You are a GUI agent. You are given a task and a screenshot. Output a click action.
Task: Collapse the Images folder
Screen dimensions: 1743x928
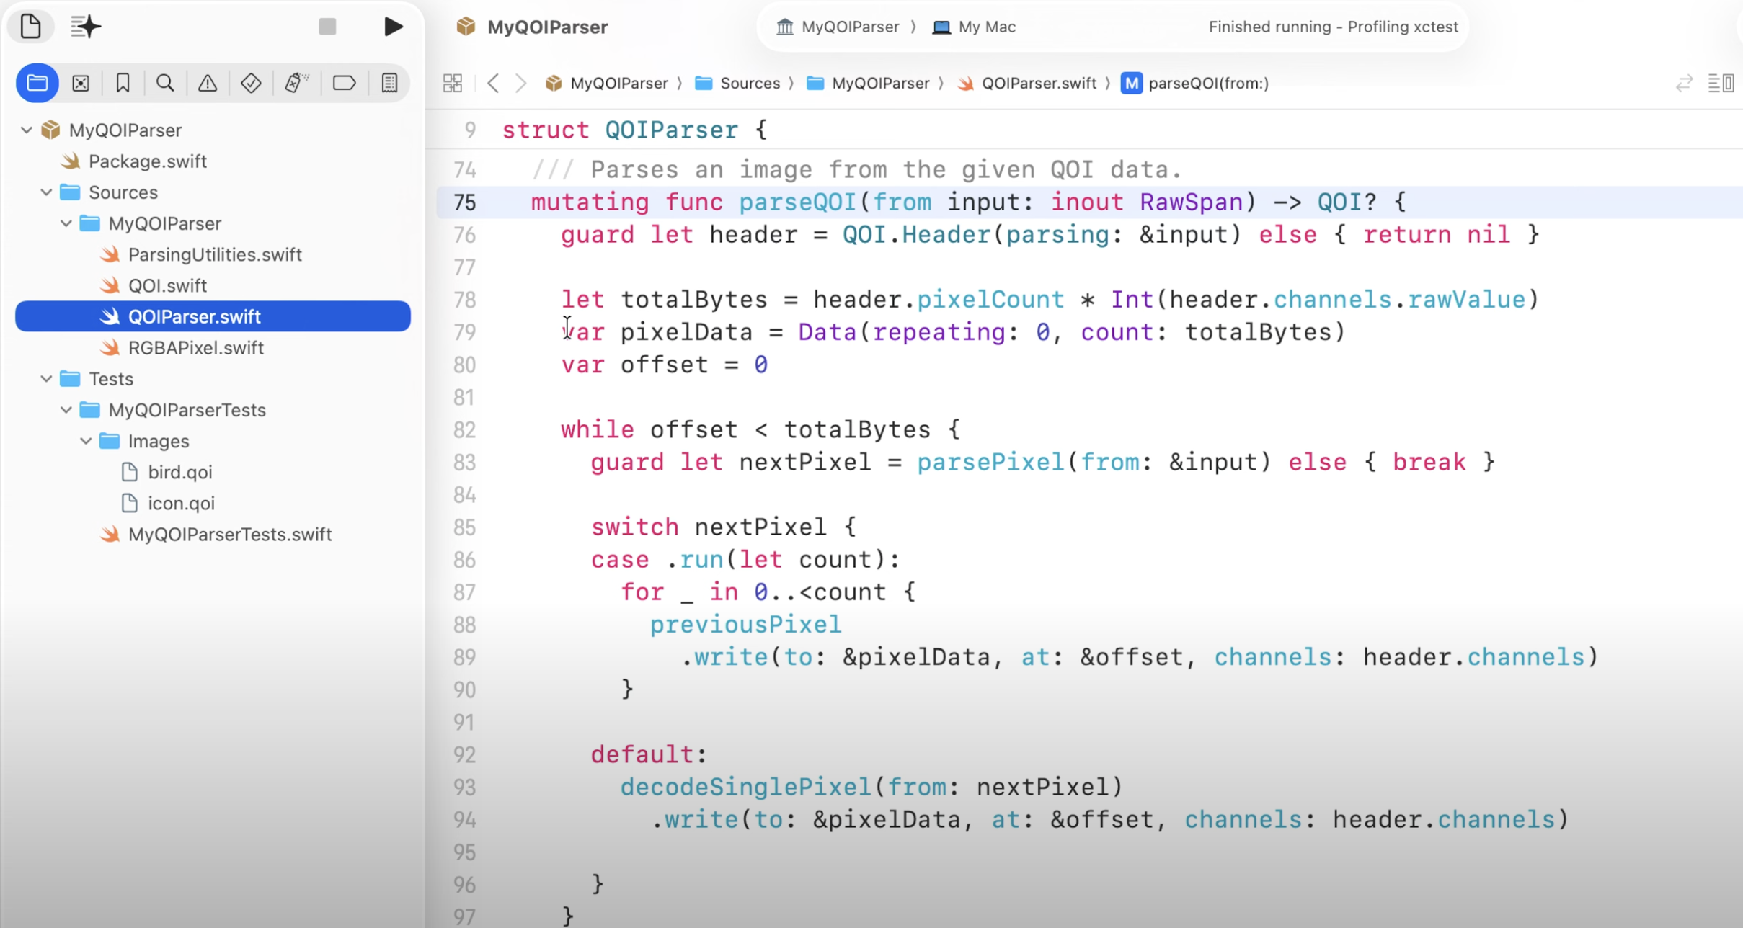click(x=86, y=441)
